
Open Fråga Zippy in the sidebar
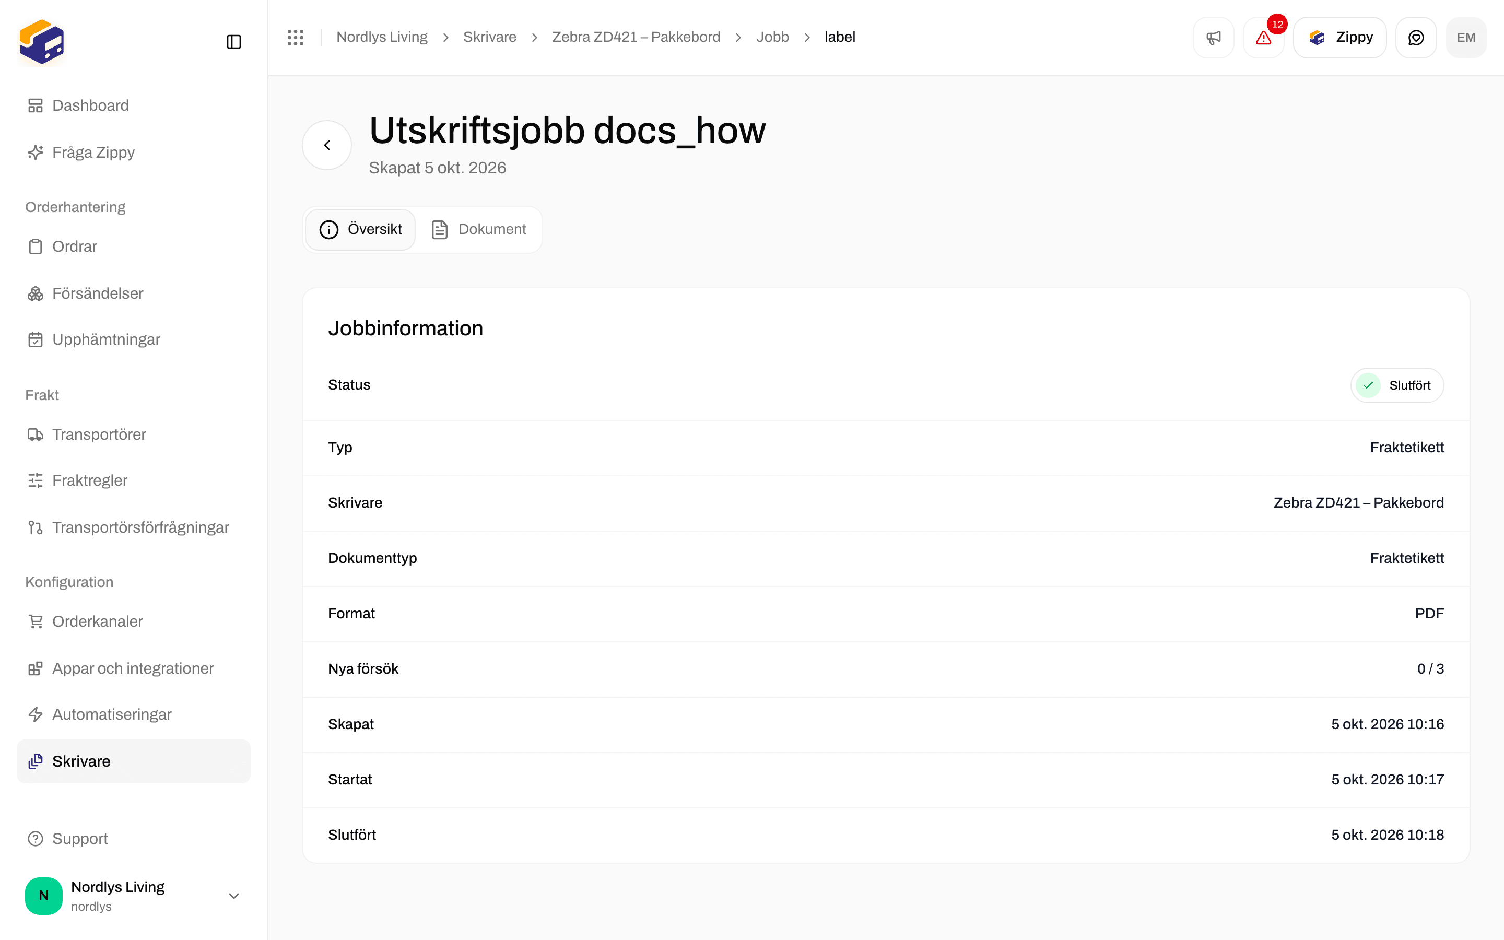134,152
